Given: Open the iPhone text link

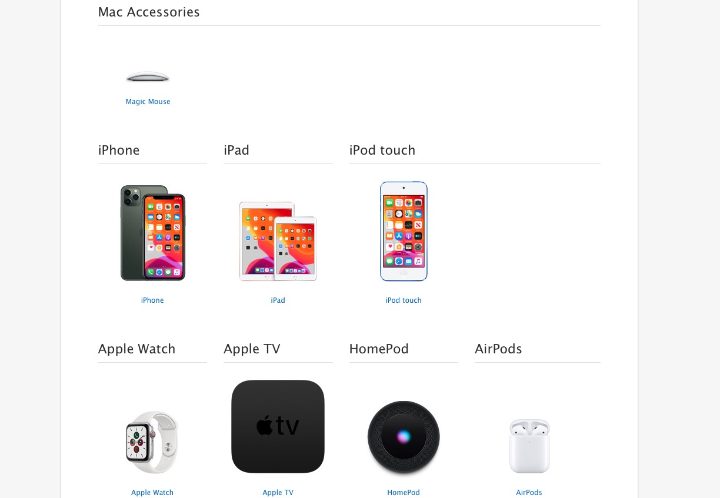Looking at the screenshot, I should coord(152,300).
